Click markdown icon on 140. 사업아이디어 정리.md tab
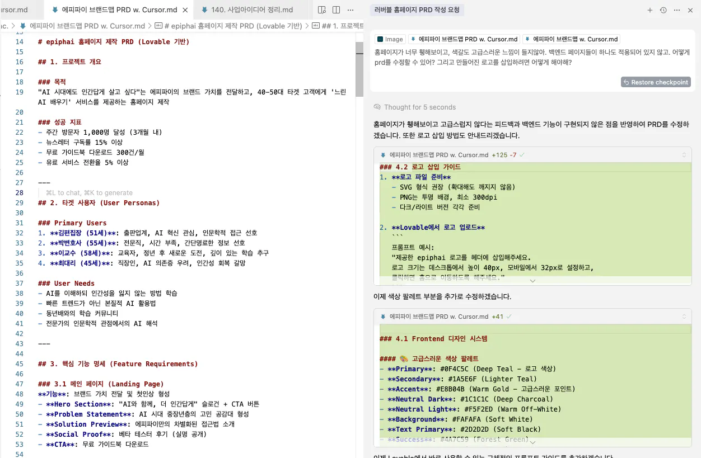This screenshot has height=458, width=701. click(205, 10)
